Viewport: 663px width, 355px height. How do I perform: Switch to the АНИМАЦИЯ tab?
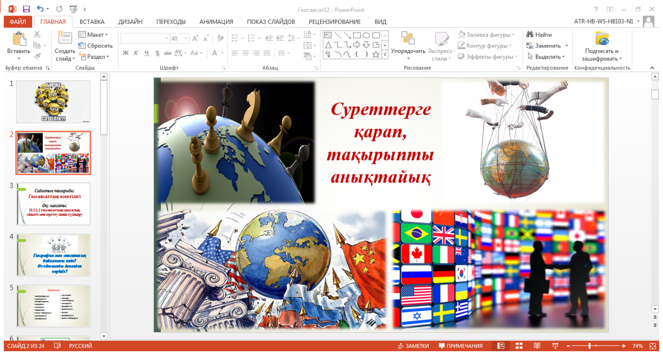pyautogui.click(x=216, y=22)
